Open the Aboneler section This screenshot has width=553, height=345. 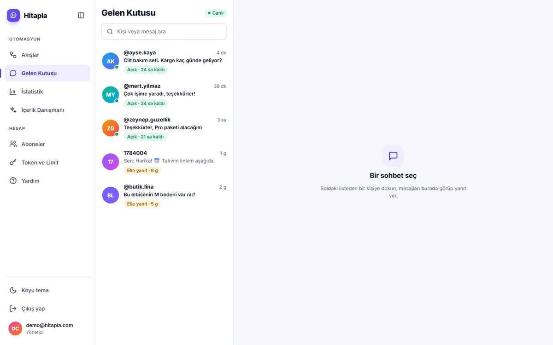(x=47, y=144)
